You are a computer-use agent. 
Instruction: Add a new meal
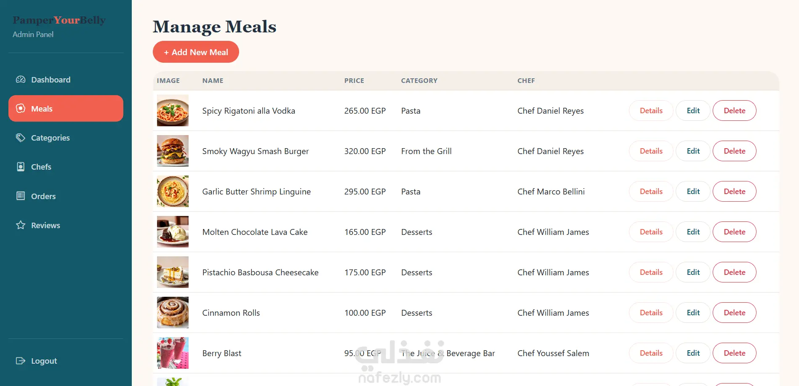click(x=196, y=52)
